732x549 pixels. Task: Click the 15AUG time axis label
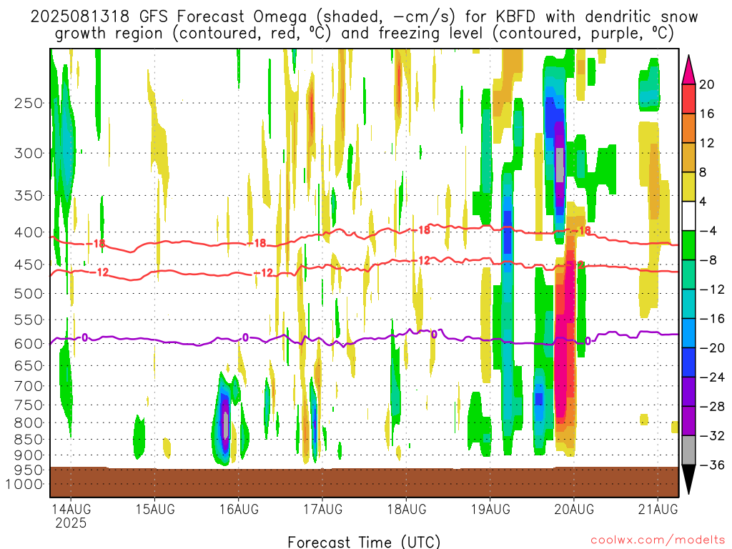[155, 509]
